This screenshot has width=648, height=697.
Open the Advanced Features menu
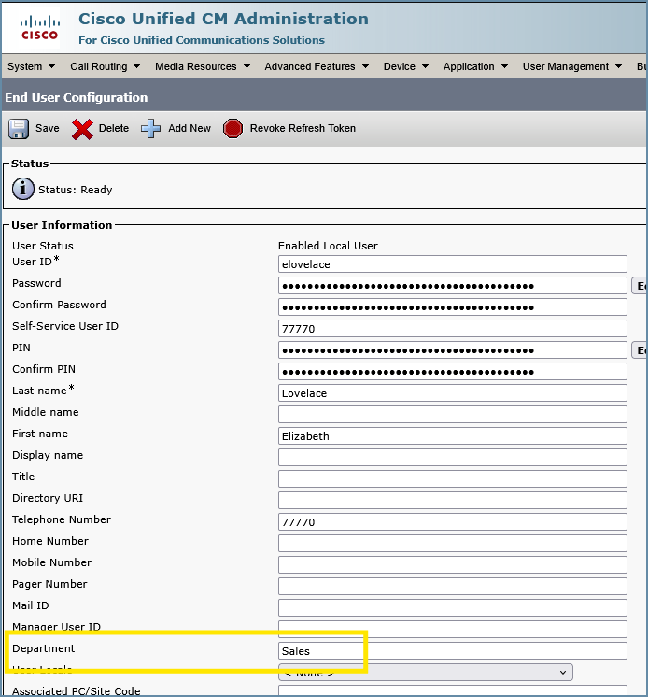[x=317, y=66]
